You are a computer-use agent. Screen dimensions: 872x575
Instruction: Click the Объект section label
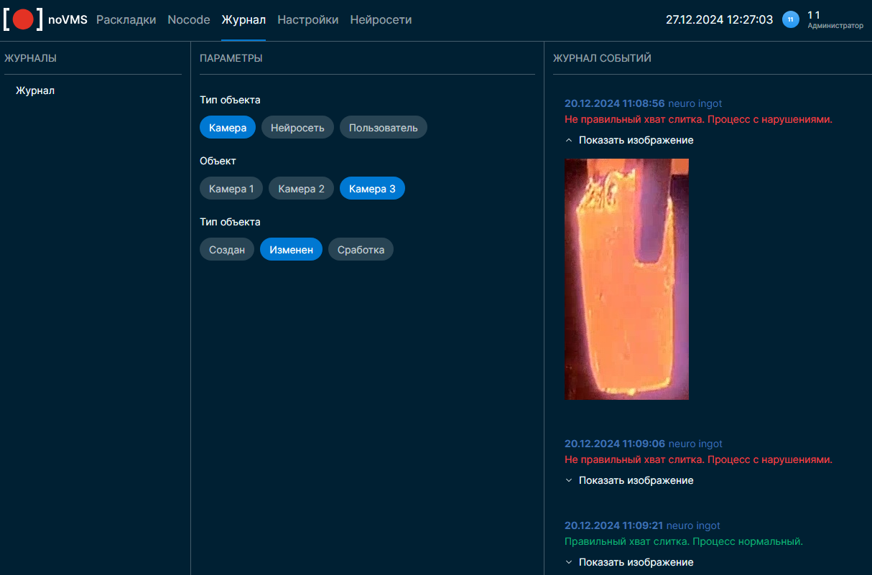(218, 161)
